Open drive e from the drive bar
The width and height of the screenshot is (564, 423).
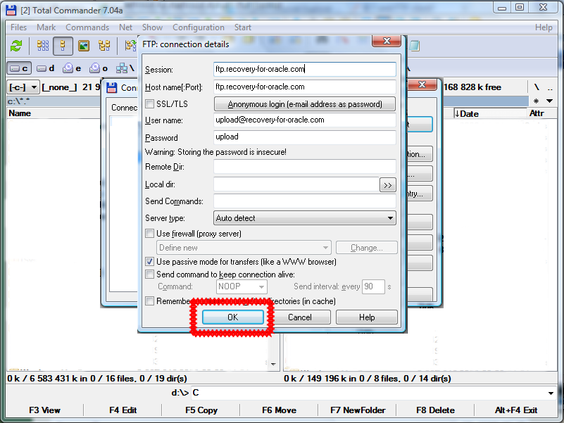tap(73, 68)
